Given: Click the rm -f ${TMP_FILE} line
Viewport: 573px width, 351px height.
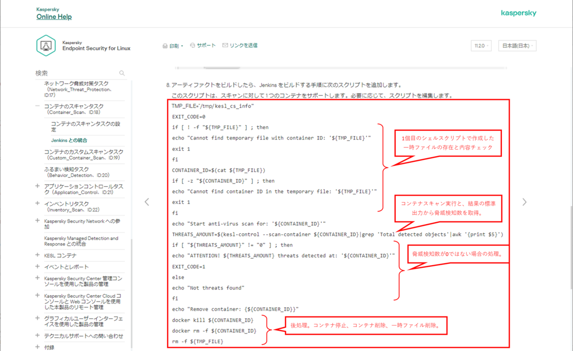Looking at the screenshot, I should 198,341.
